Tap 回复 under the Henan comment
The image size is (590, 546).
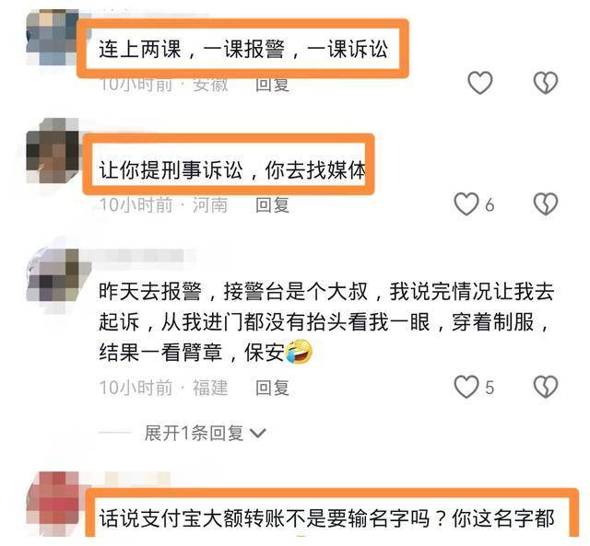pyautogui.click(x=273, y=204)
